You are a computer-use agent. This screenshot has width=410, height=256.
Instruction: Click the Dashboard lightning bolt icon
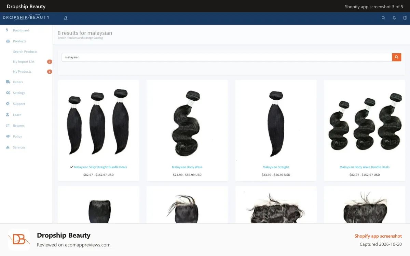point(8,30)
